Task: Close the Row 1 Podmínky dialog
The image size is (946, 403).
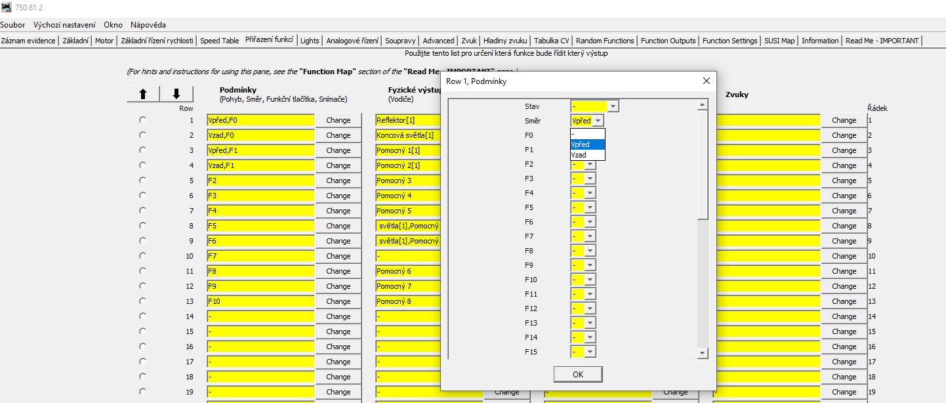Action: pyautogui.click(x=706, y=81)
